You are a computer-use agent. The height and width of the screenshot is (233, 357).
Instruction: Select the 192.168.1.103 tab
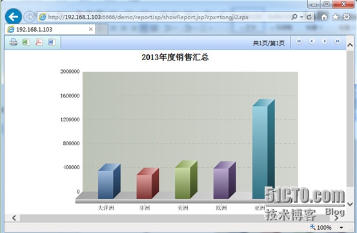(x=50, y=29)
